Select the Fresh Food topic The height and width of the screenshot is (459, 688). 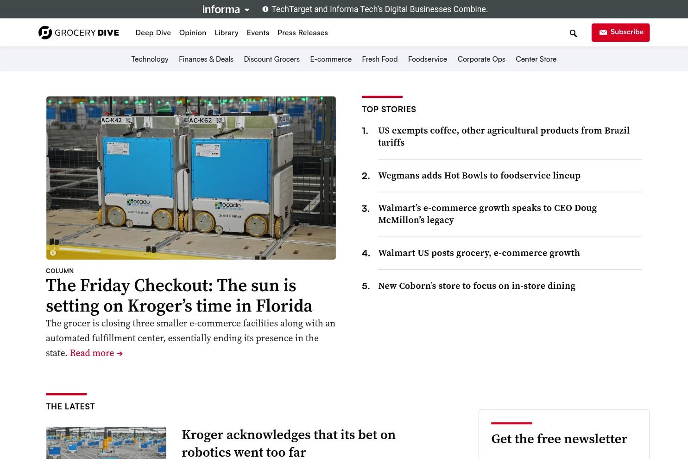click(x=380, y=59)
